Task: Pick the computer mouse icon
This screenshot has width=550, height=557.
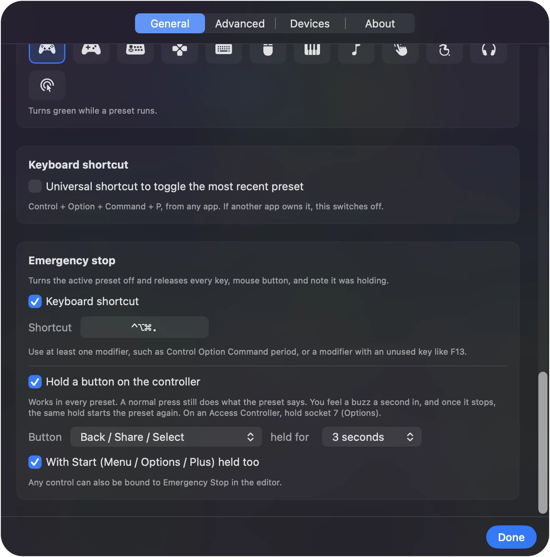Action: pos(268,53)
